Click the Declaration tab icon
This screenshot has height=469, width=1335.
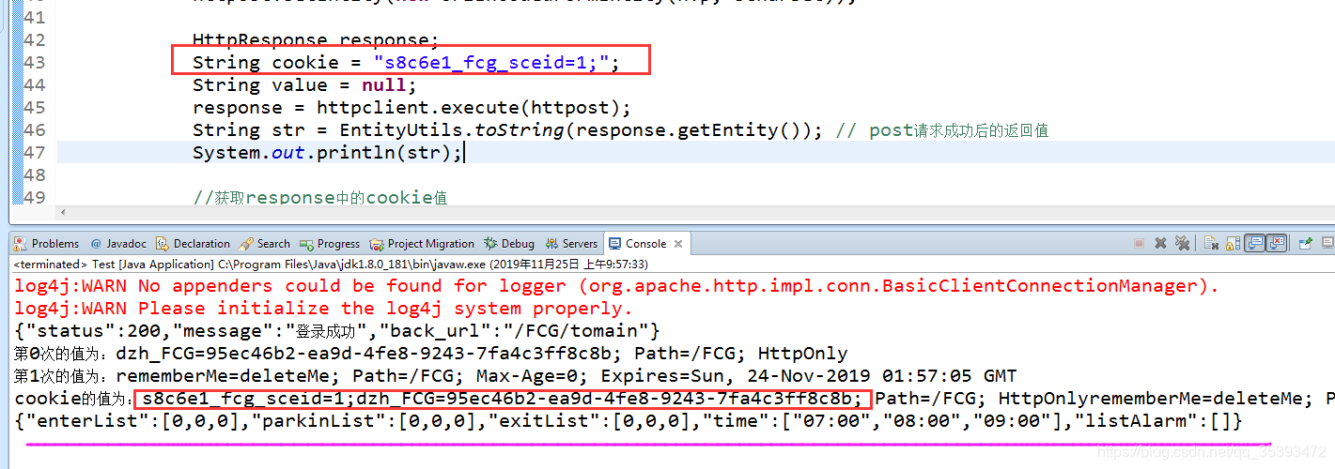[x=163, y=244]
